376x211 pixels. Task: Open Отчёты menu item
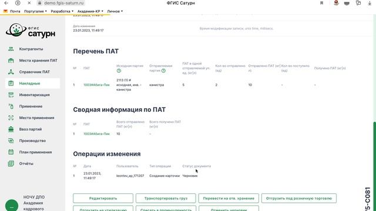click(26, 164)
